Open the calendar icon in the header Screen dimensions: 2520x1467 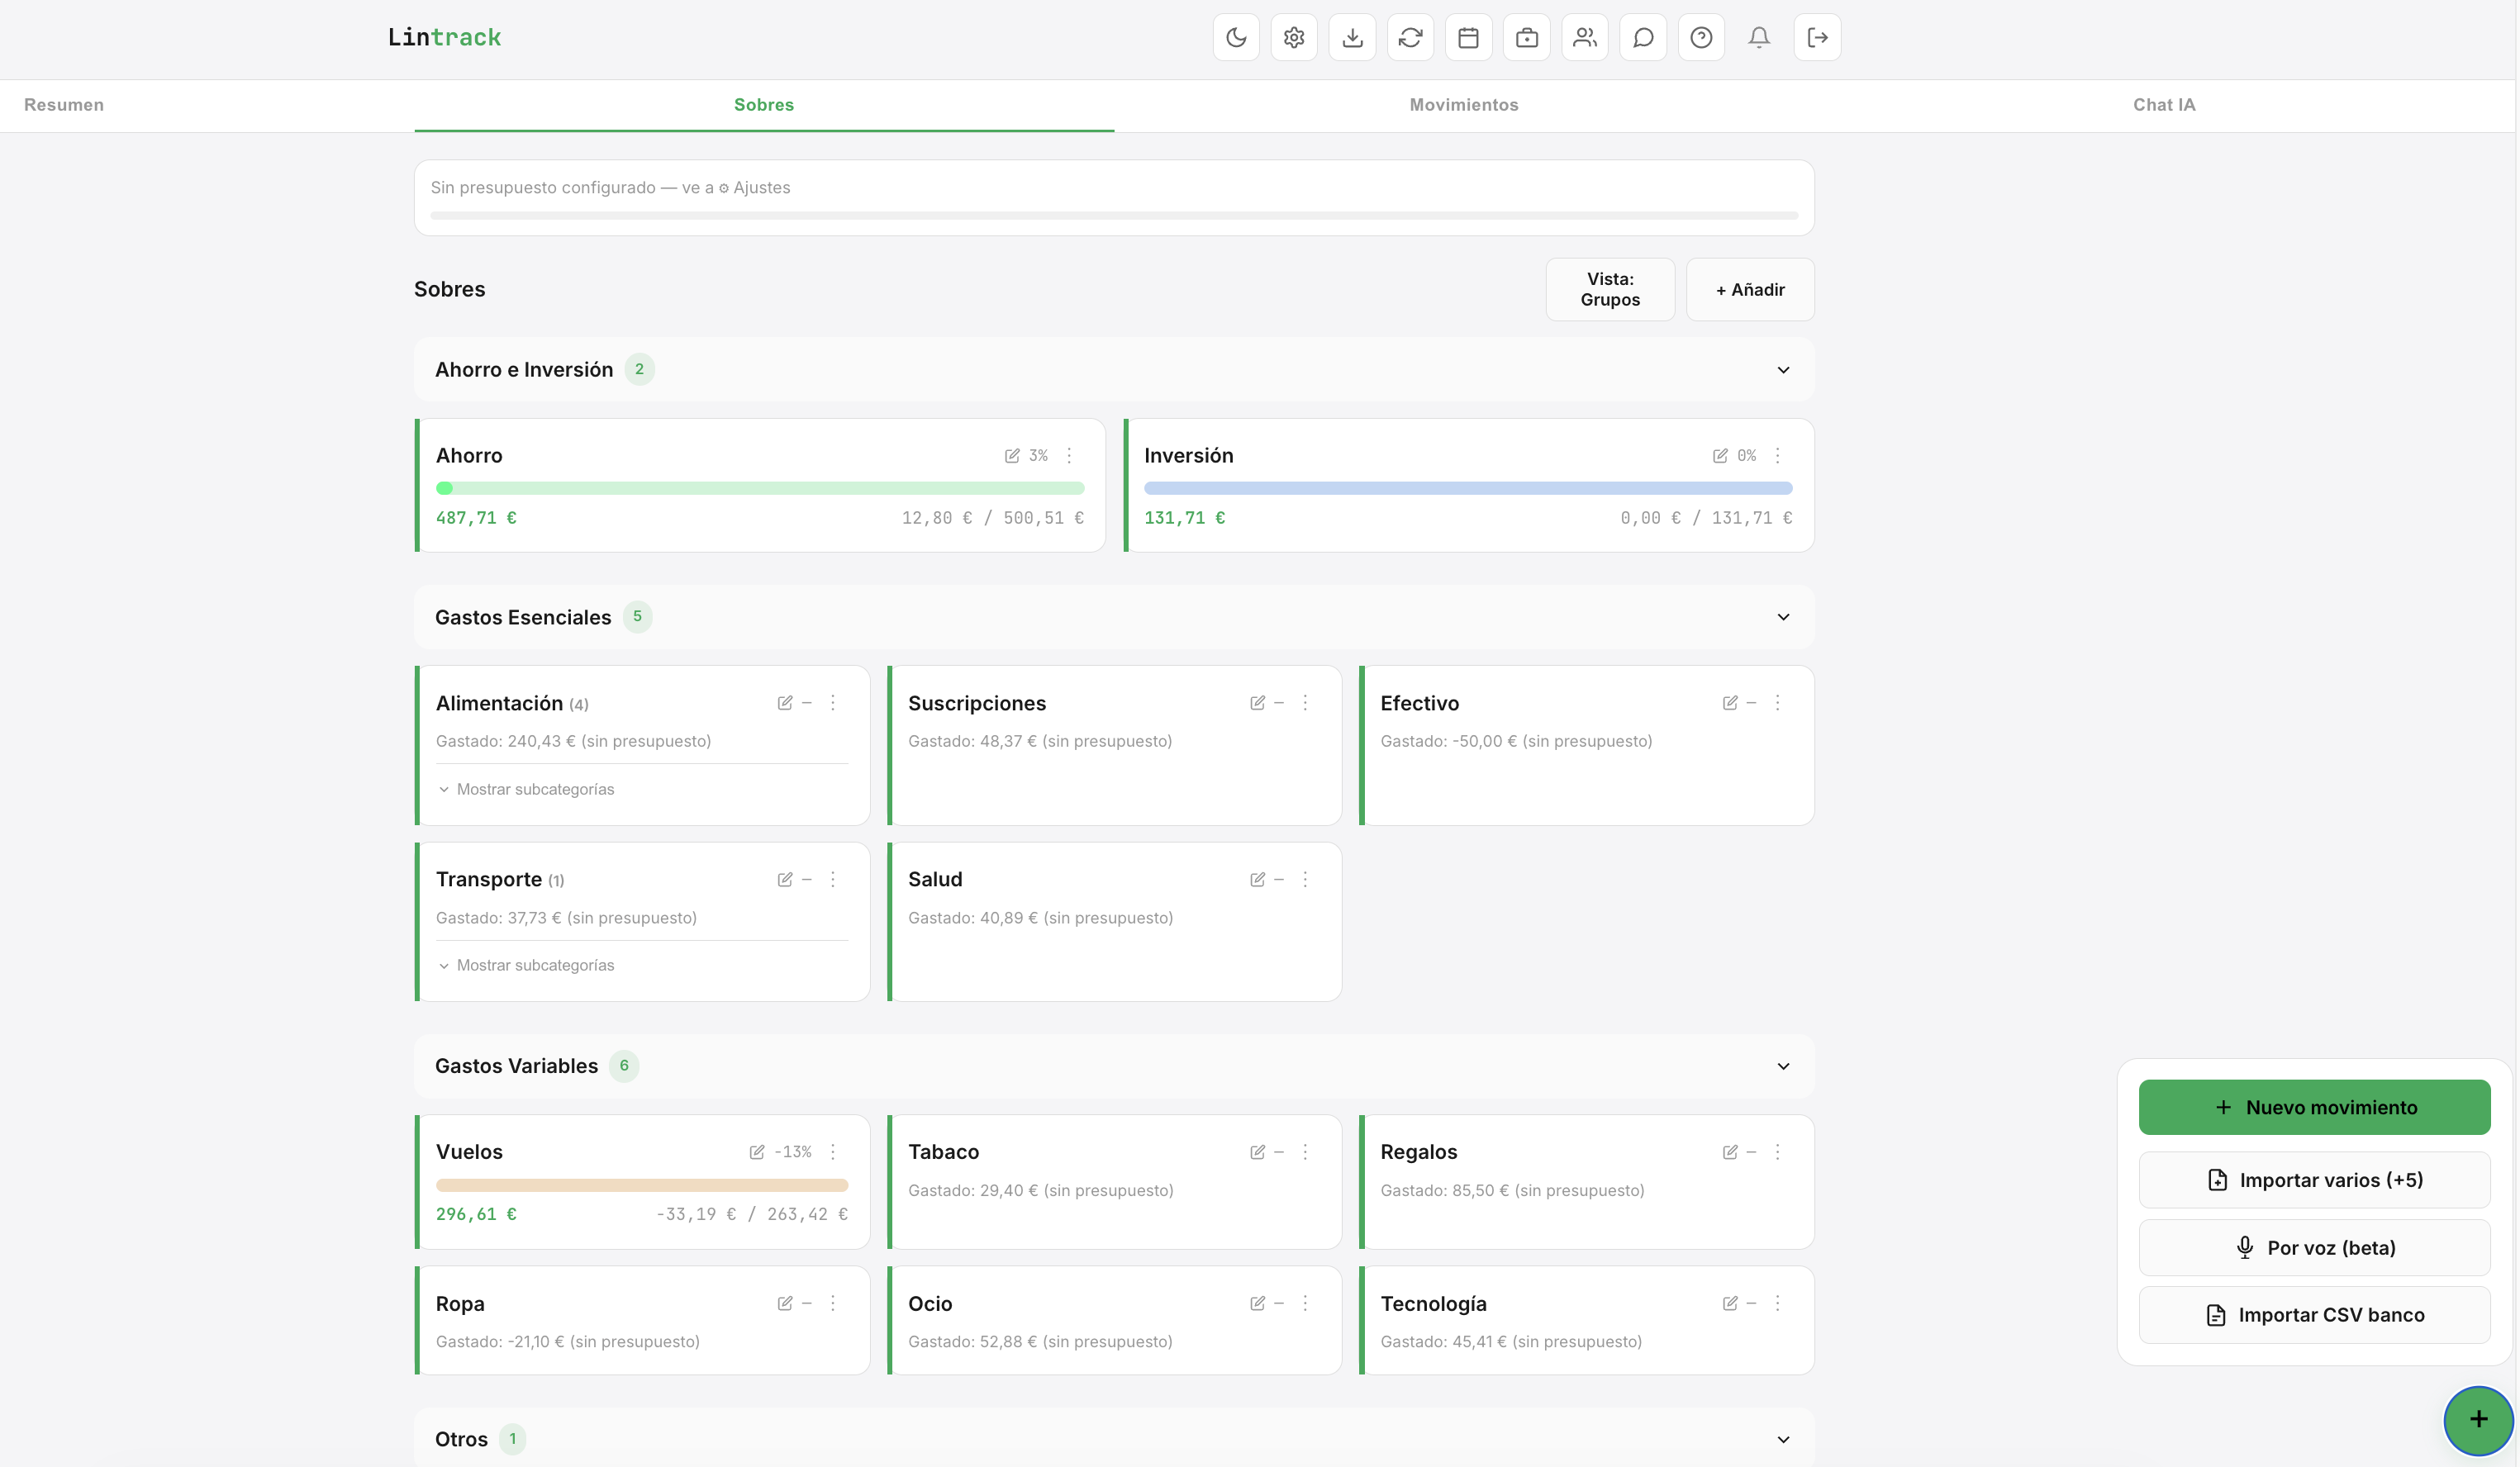coord(1468,38)
